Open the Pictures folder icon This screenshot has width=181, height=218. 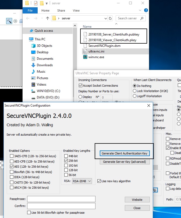point(33,78)
